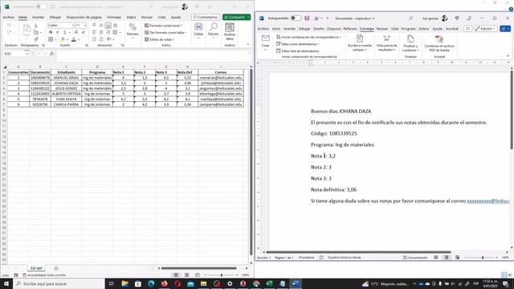Open the Correspondencia tab in Word
Screen dimensions: 514x289
[x=366, y=29]
